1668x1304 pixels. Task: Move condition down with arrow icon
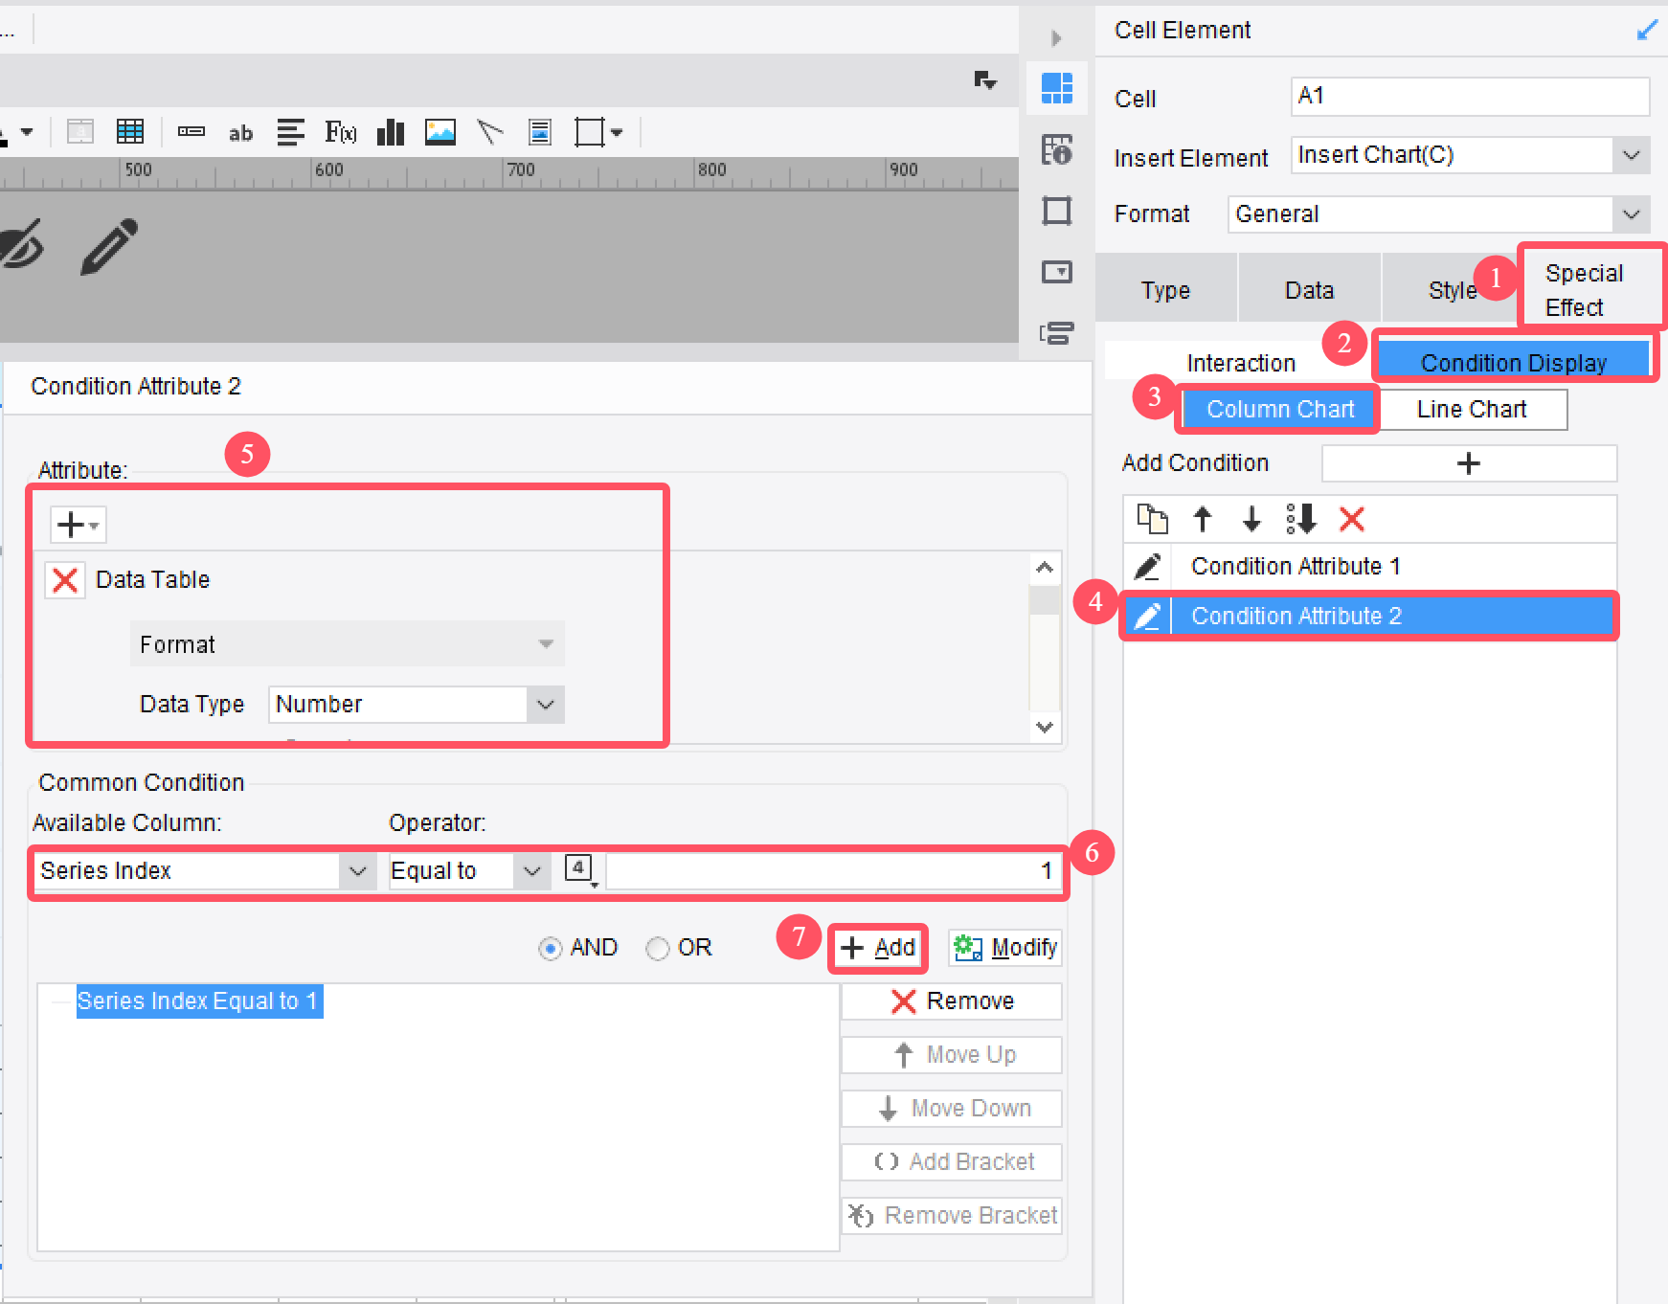(x=1251, y=519)
